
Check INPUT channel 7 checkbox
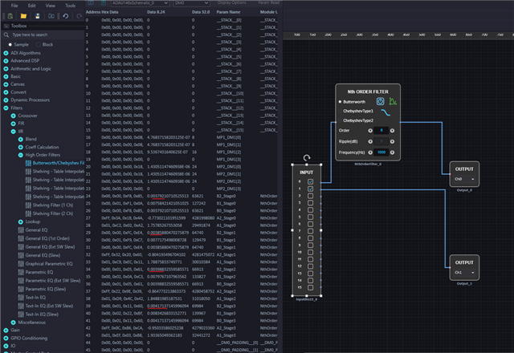click(x=311, y=231)
